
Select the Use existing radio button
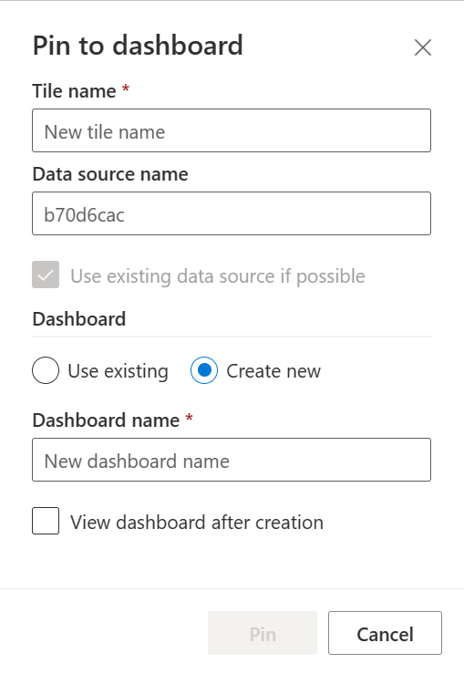coord(46,370)
